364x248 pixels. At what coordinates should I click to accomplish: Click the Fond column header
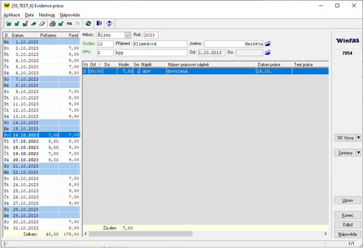pos(69,35)
